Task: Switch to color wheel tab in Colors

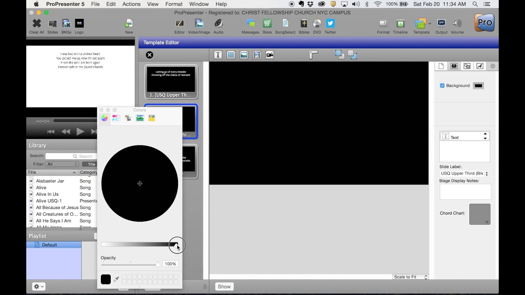Action: pyautogui.click(x=104, y=118)
